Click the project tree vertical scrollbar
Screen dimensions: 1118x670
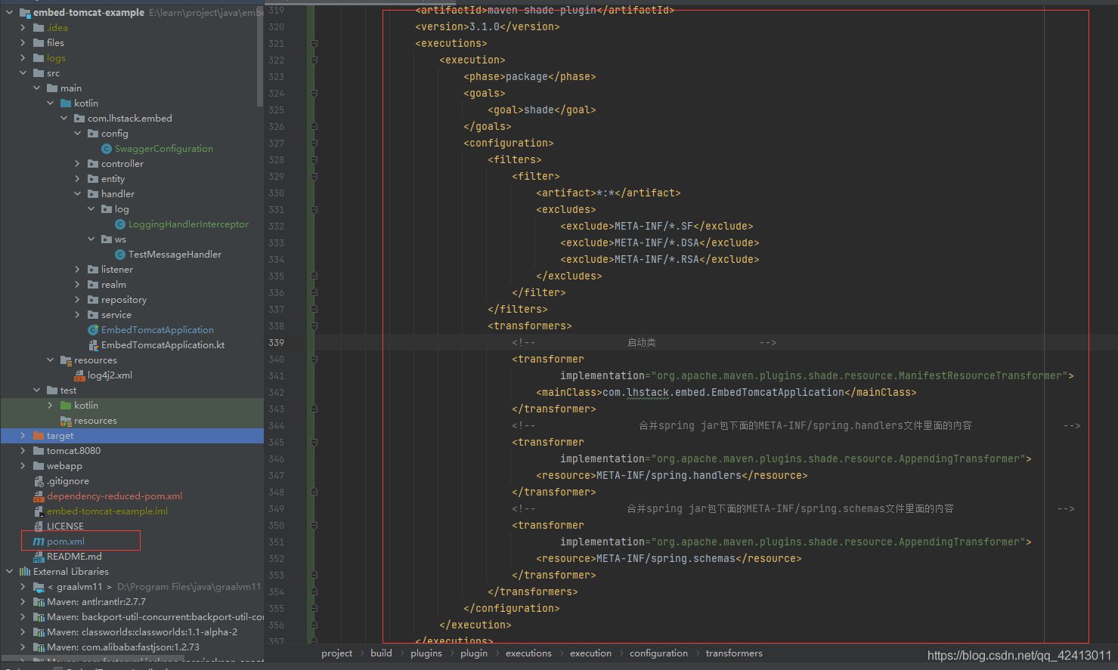[260, 54]
